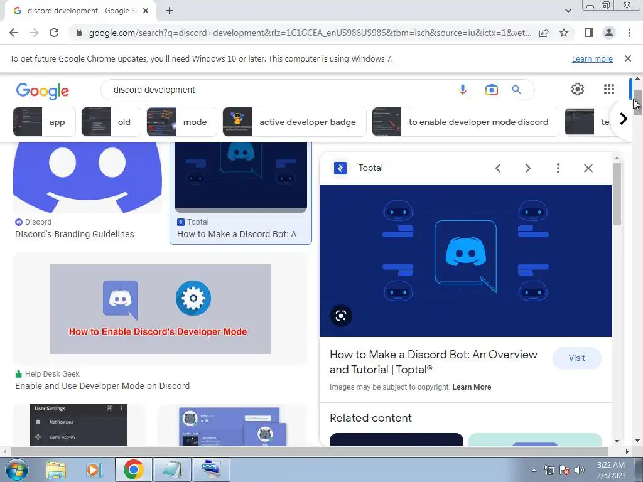
Task: Show hidden system tray icons
Action: (x=534, y=470)
